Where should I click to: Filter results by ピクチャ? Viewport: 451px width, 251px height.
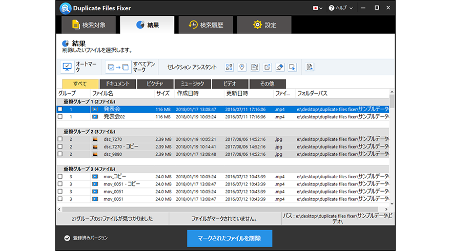click(x=155, y=84)
